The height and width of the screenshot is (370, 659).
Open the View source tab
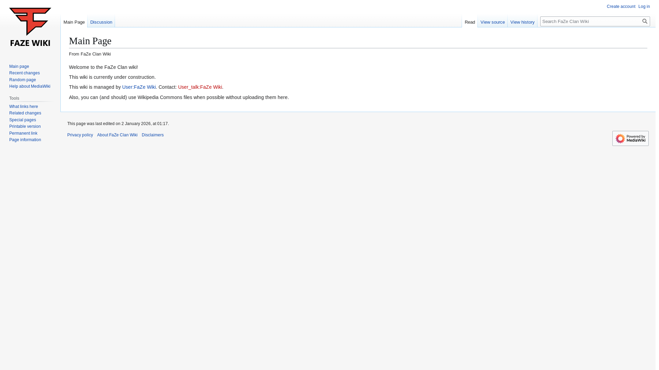pyautogui.click(x=493, y=22)
